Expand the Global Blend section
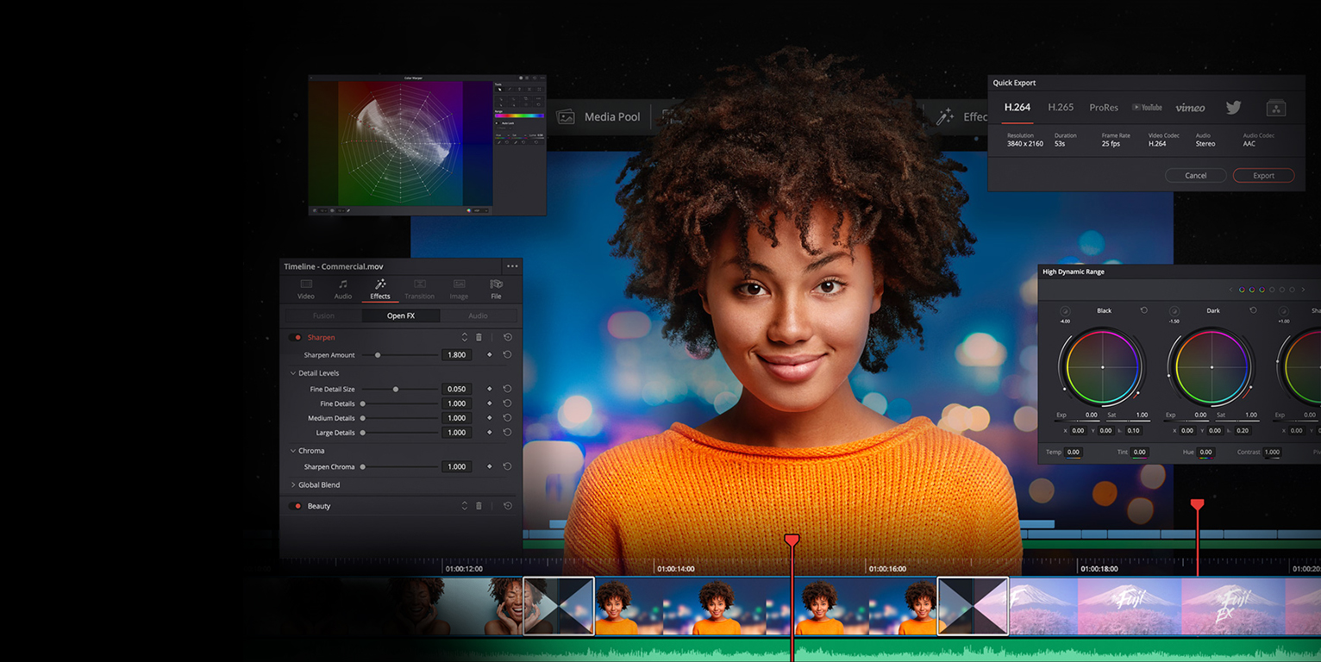1321x662 pixels. tap(293, 485)
